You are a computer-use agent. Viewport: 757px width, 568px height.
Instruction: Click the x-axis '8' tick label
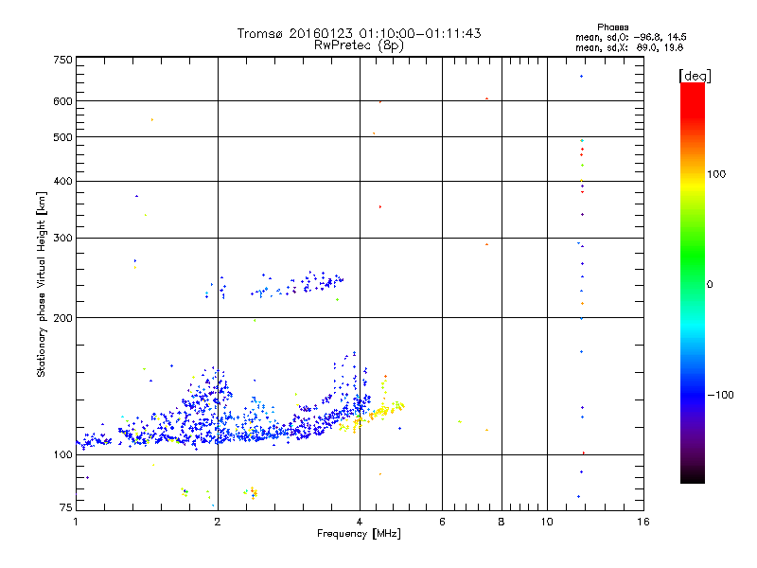tap(502, 522)
